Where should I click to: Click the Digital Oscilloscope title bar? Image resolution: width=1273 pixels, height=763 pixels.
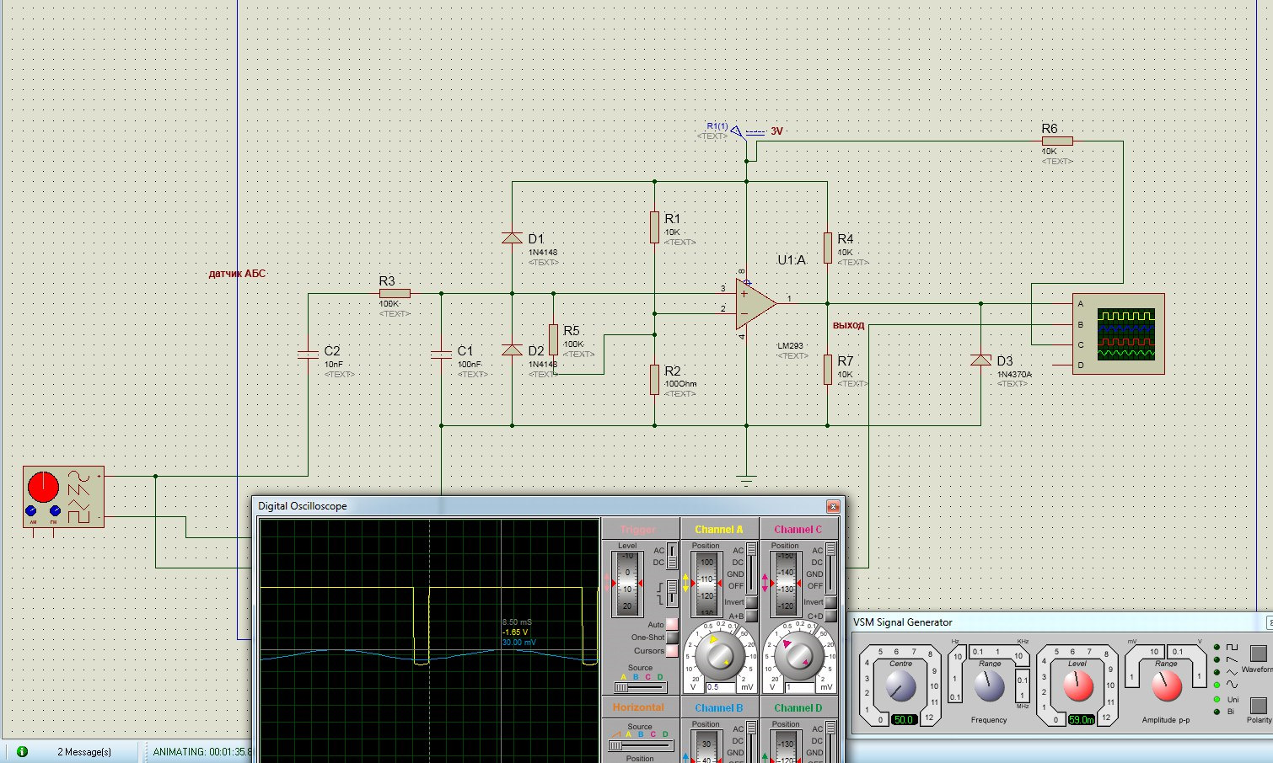(549, 506)
